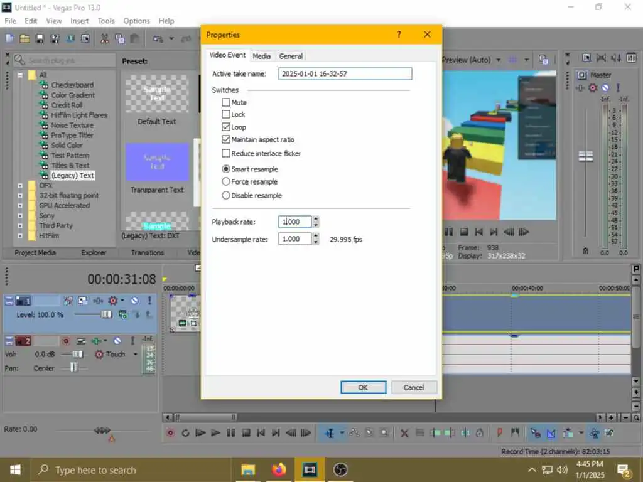Click Pause button under the preview window
The height and width of the screenshot is (482, 643).
[x=448, y=232]
